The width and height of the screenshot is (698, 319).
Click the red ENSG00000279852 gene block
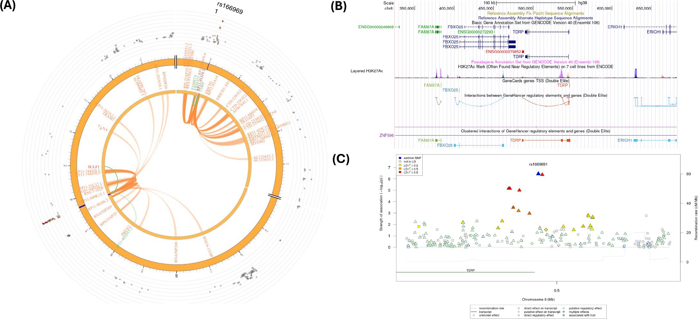(x=523, y=52)
